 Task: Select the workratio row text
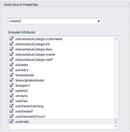[22, 122]
